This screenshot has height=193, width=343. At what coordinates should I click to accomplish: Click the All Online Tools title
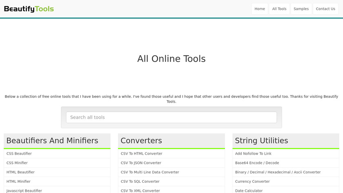coord(171,59)
